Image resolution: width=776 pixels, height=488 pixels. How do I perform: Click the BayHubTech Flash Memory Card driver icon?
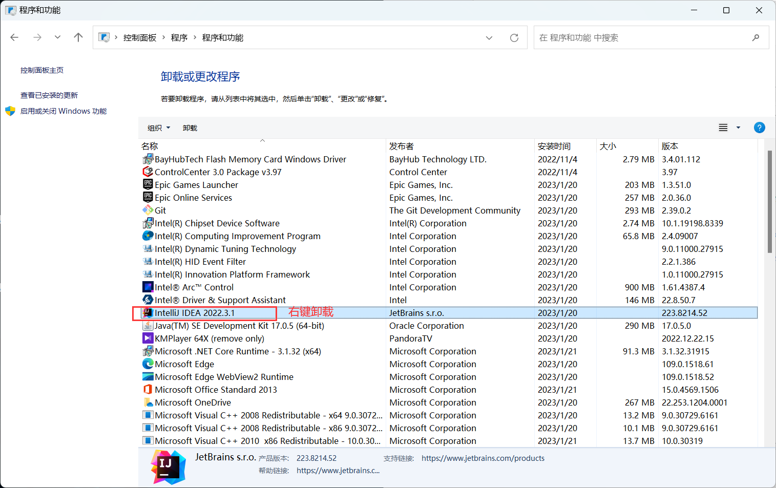click(x=148, y=159)
